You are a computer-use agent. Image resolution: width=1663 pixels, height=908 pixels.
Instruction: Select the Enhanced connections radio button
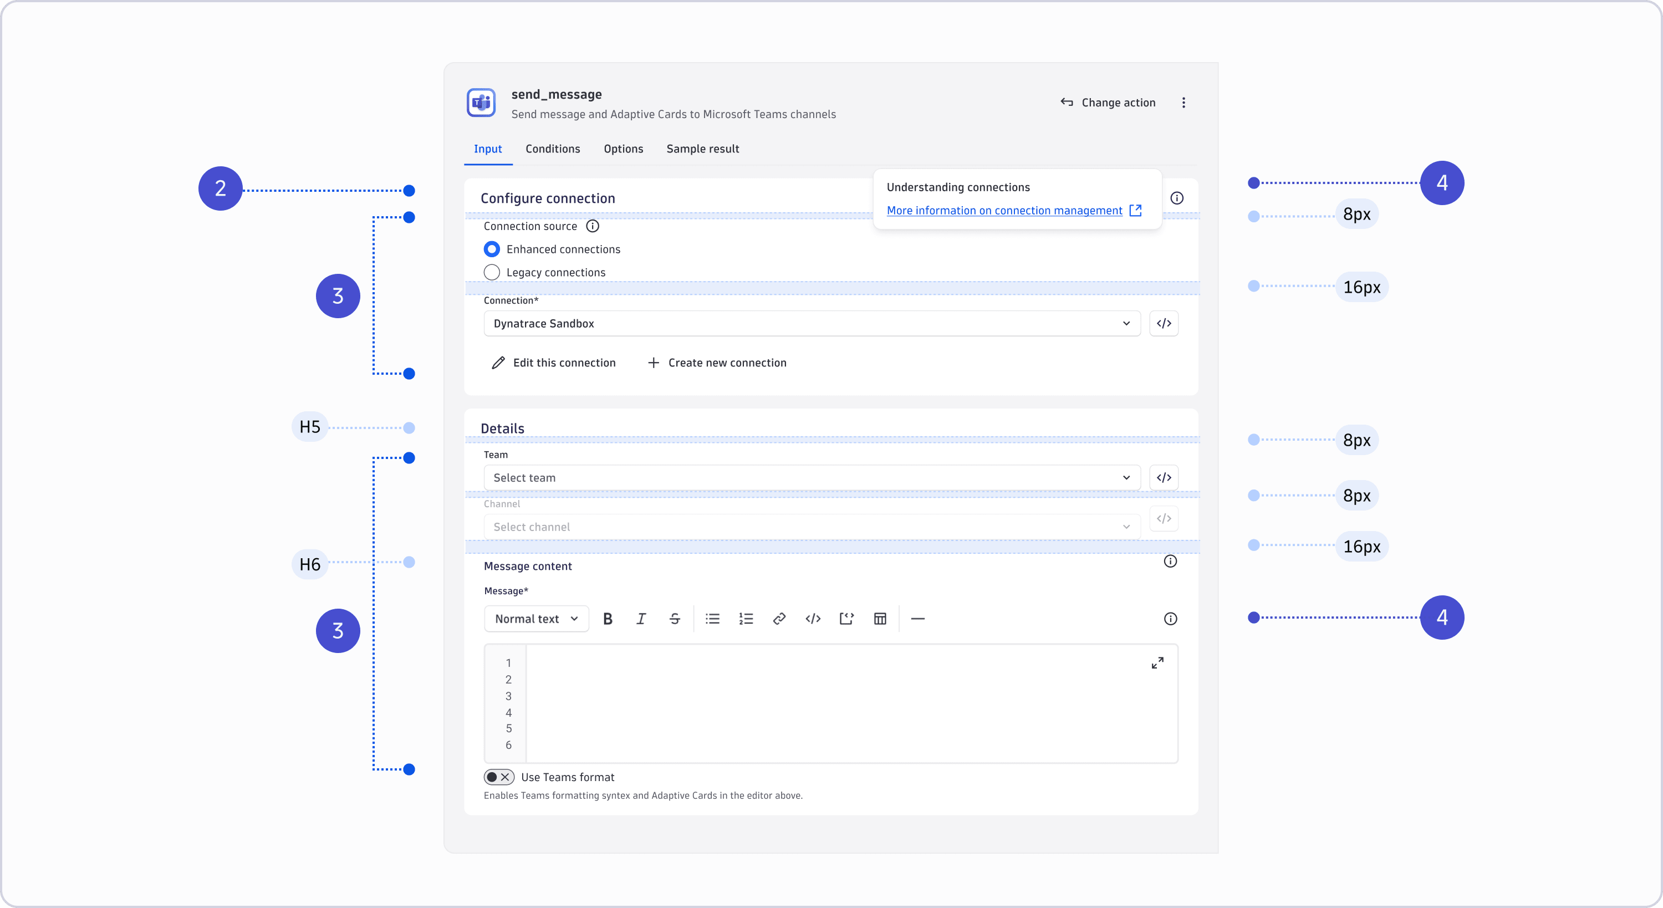(492, 249)
